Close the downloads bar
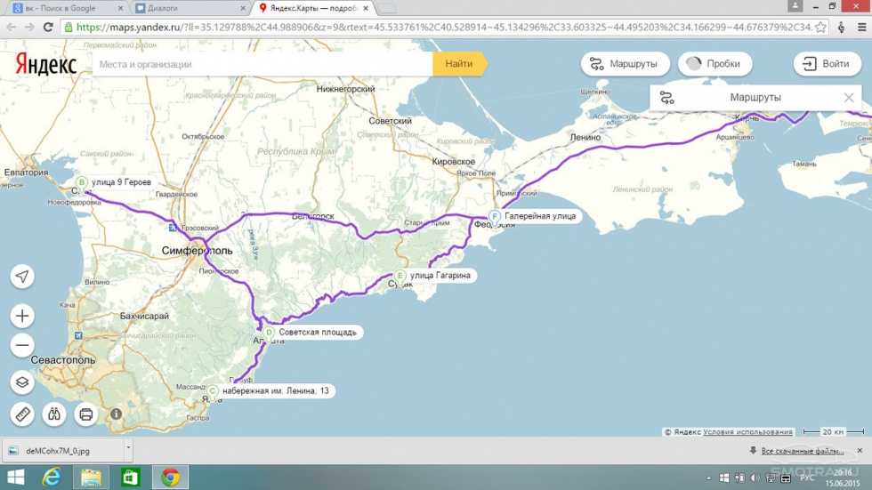 click(860, 451)
